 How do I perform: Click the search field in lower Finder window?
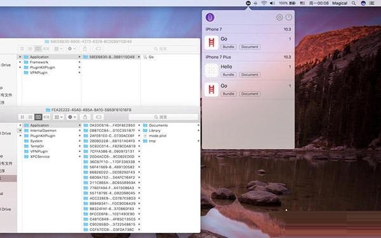(x=164, y=117)
